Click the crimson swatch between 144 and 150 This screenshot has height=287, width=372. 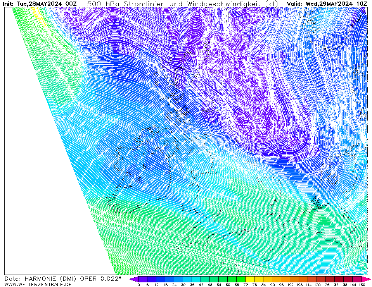(357, 279)
